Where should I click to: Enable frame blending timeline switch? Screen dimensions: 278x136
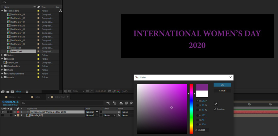[126, 103]
